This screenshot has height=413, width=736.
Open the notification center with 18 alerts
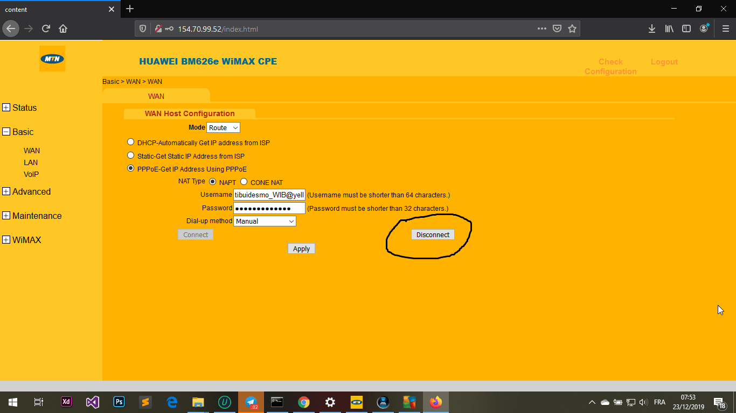[x=719, y=402]
